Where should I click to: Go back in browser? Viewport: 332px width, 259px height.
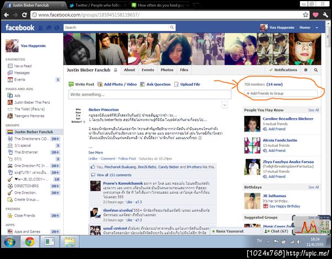(x=6, y=15)
